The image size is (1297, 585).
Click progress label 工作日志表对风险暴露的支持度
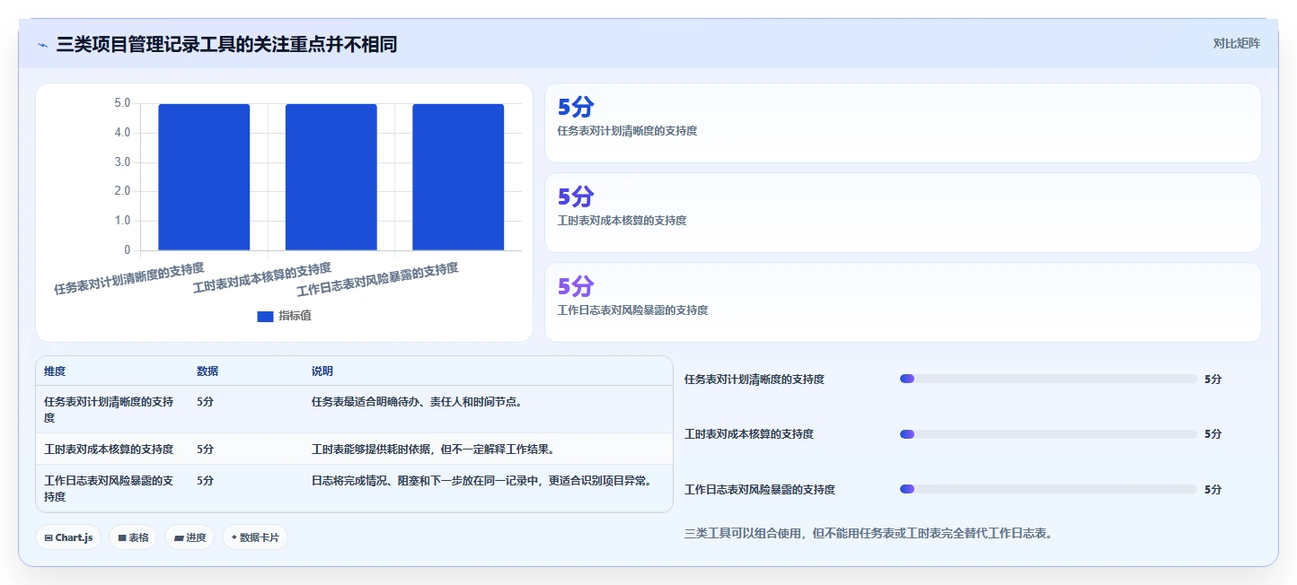(760, 490)
